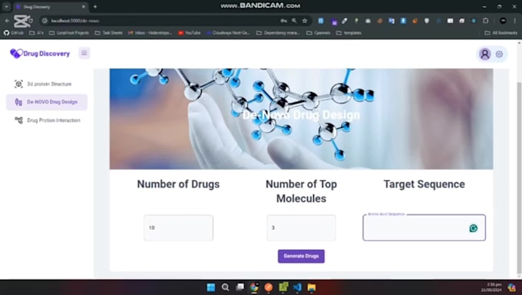Open File Explorer from taskbar

[x=312, y=287]
